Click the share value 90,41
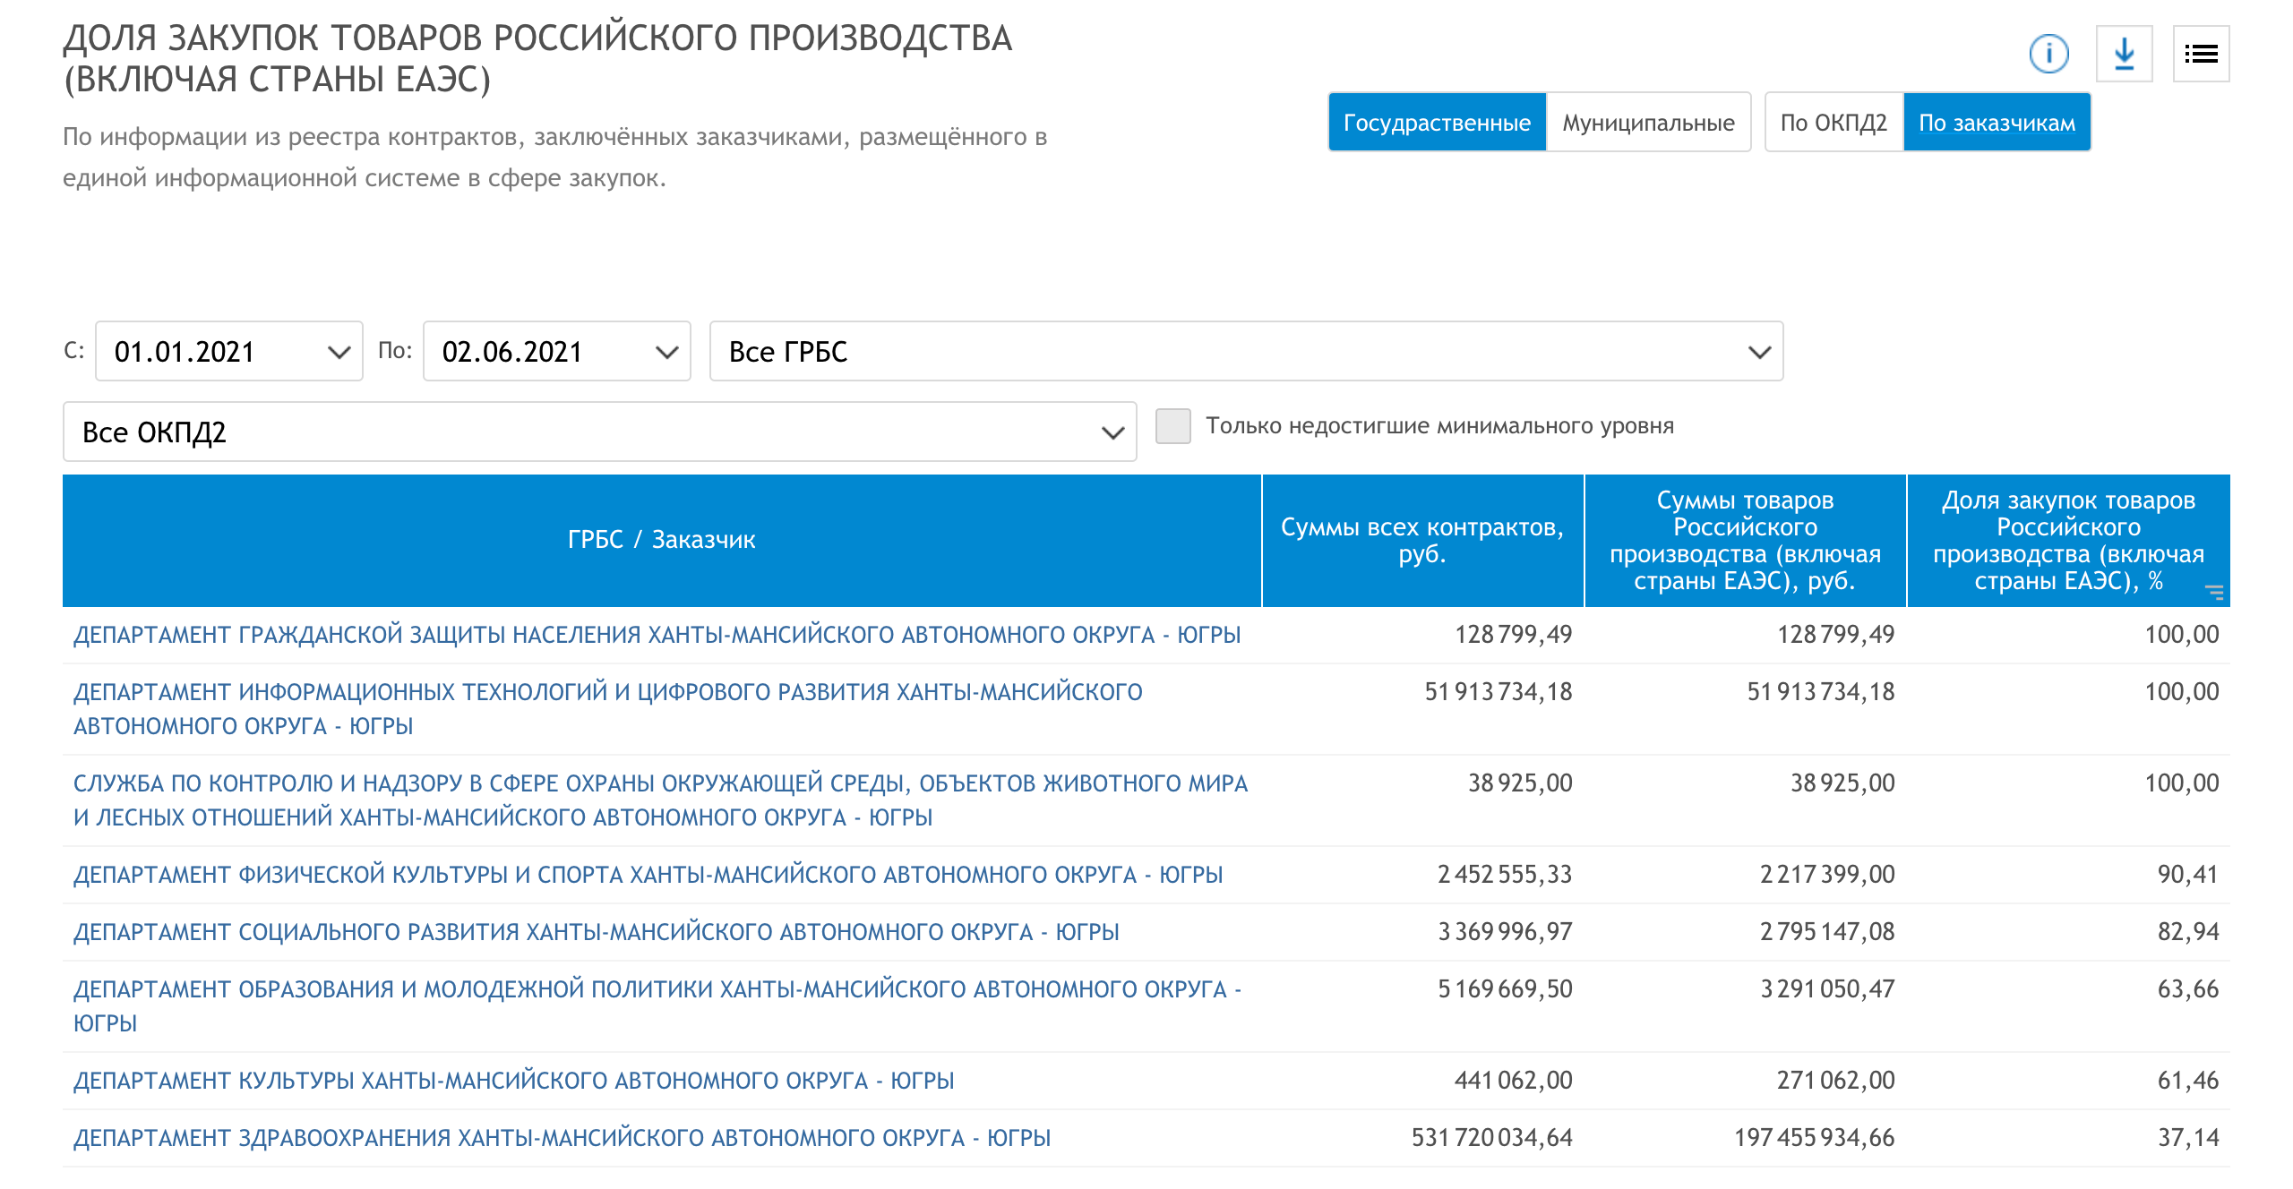Viewport: 2293px width, 1189px height. [x=2188, y=875]
